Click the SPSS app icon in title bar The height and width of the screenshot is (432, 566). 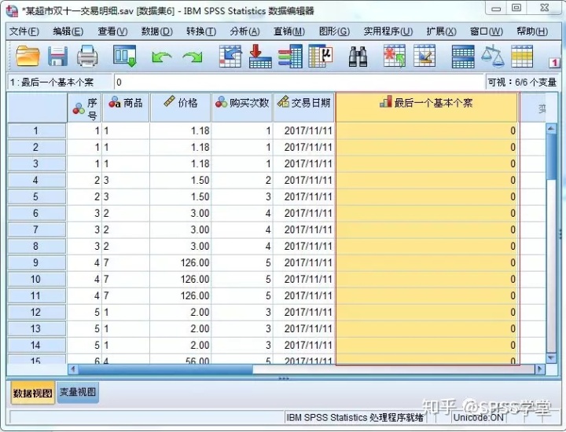[x=12, y=10]
